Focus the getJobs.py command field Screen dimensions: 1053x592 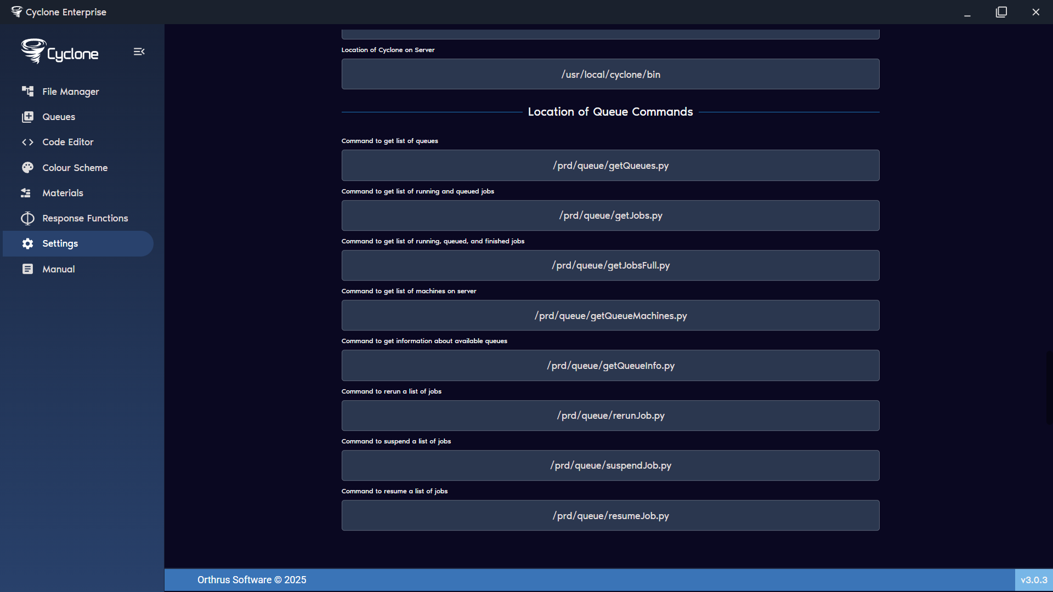click(x=610, y=215)
